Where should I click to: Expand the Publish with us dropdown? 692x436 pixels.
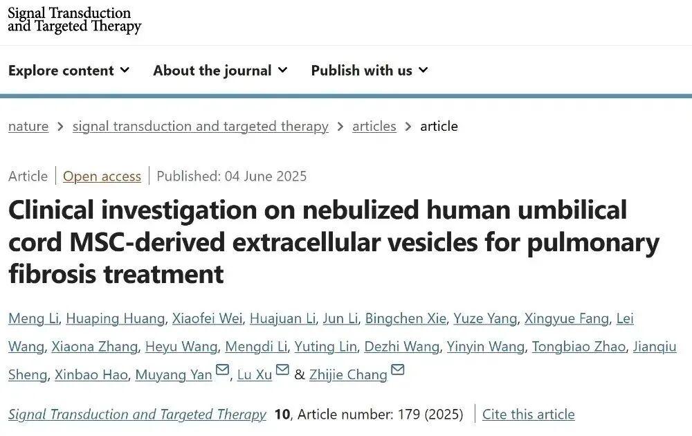(x=370, y=71)
